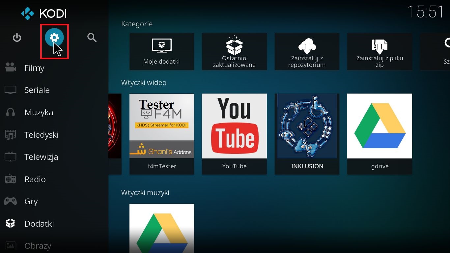Click the Filmy camera icon

pyautogui.click(x=11, y=68)
